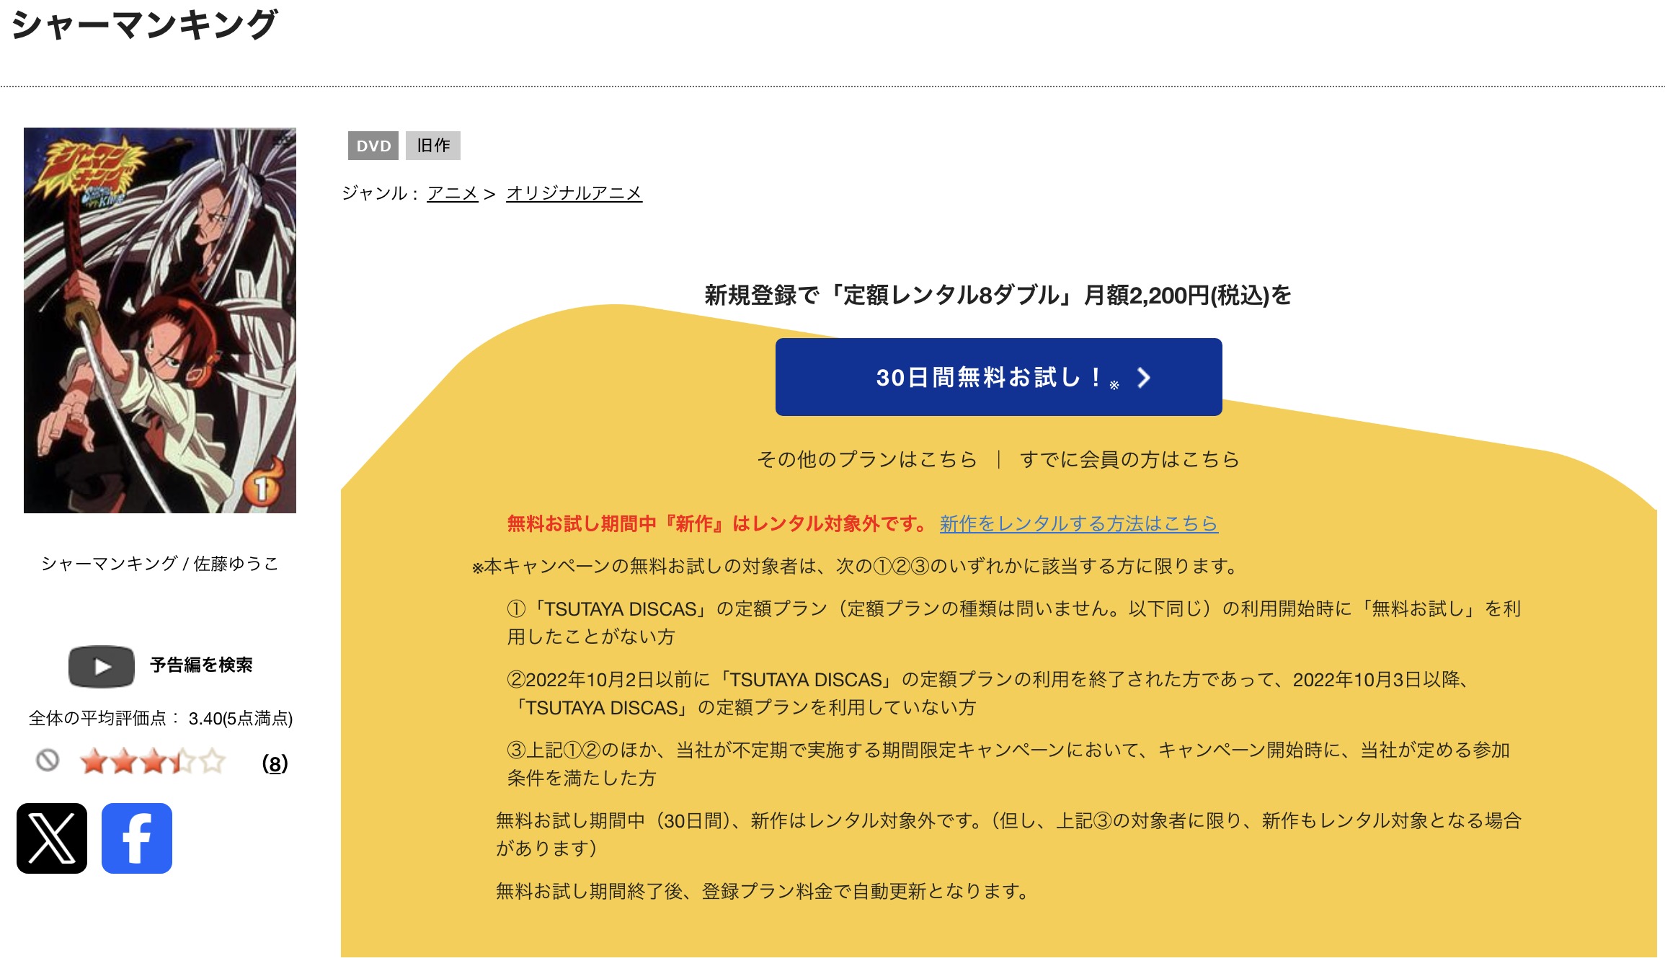This screenshot has width=1665, height=966.
Task: Click the 定額レンタル8ダブル headline text
Action: [x=998, y=295]
